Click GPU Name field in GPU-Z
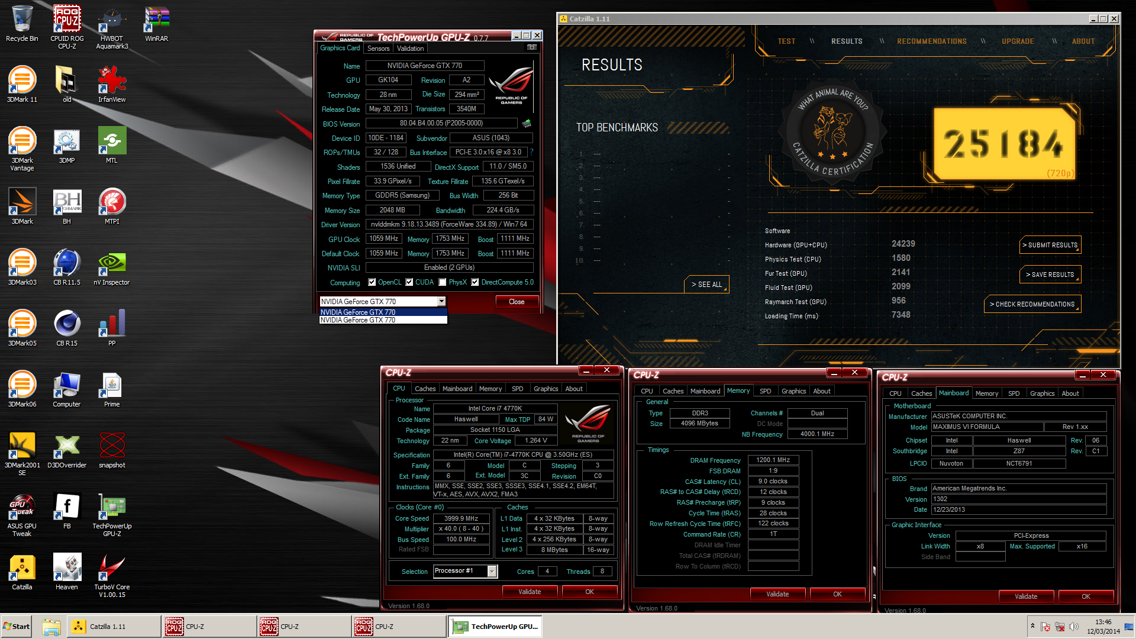Screen dimensions: 1136x639 (425, 66)
